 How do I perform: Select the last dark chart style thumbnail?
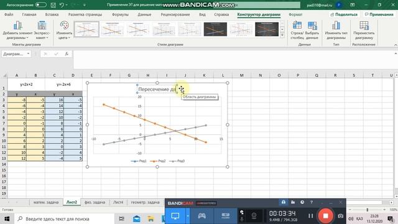point(267,29)
